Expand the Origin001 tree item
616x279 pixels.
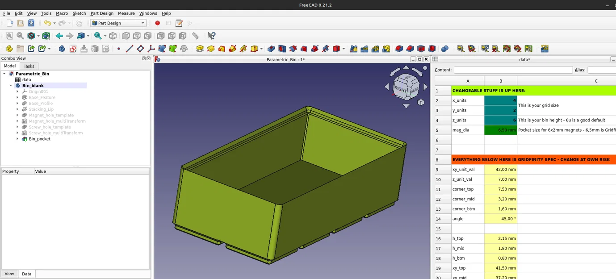[x=17, y=91]
